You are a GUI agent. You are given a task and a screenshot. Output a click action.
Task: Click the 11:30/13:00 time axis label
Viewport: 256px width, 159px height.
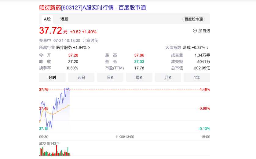point(125,137)
